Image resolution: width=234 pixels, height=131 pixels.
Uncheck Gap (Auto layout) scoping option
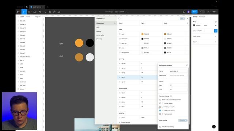160,111
